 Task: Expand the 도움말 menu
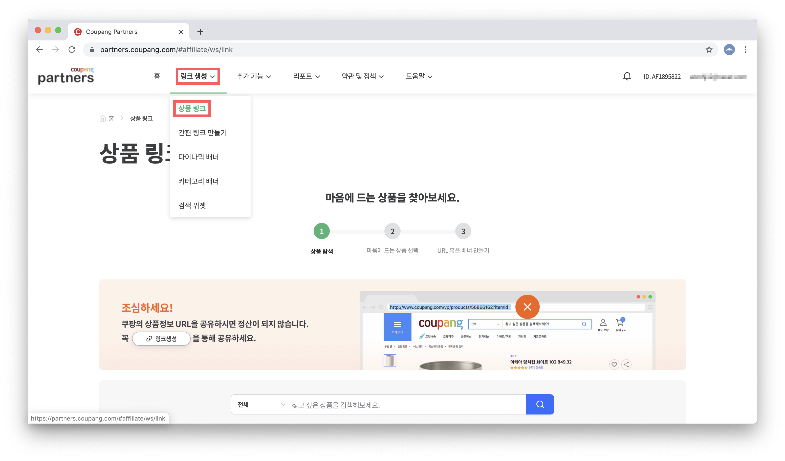[419, 76]
